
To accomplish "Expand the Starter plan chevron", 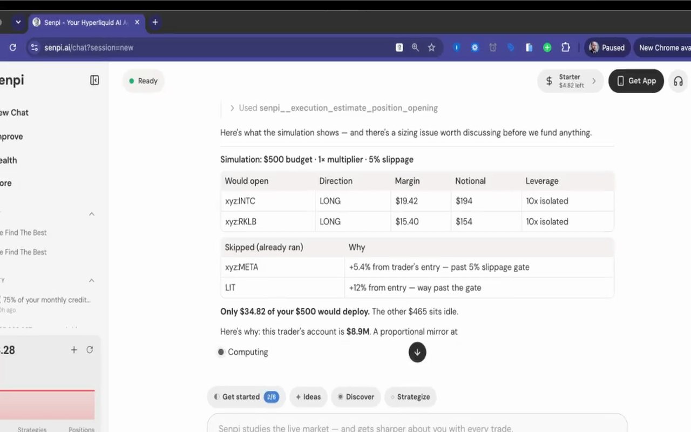I will pyautogui.click(x=594, y=81).
